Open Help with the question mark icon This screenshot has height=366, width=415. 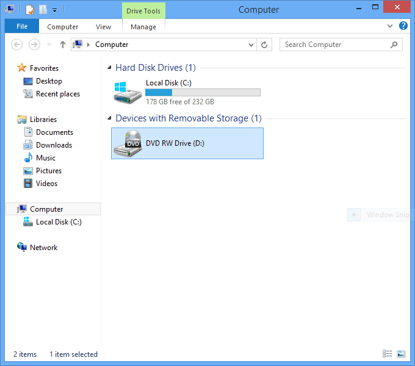pos(403,26)
